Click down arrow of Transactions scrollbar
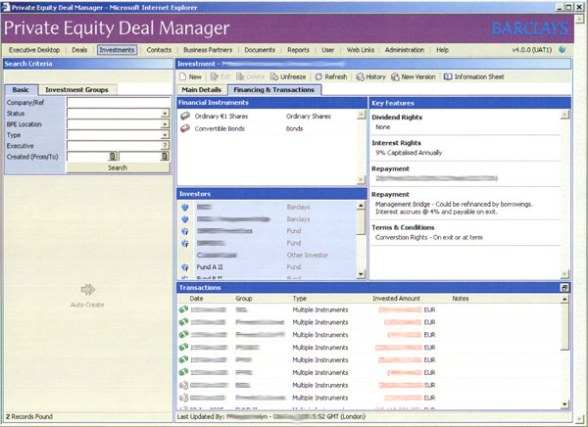 tap(565, 404)
